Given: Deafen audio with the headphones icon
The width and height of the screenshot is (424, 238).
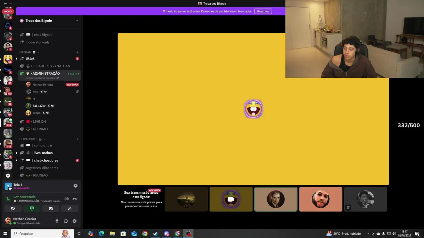Looking at the screenshot, I should coord(66,221).
